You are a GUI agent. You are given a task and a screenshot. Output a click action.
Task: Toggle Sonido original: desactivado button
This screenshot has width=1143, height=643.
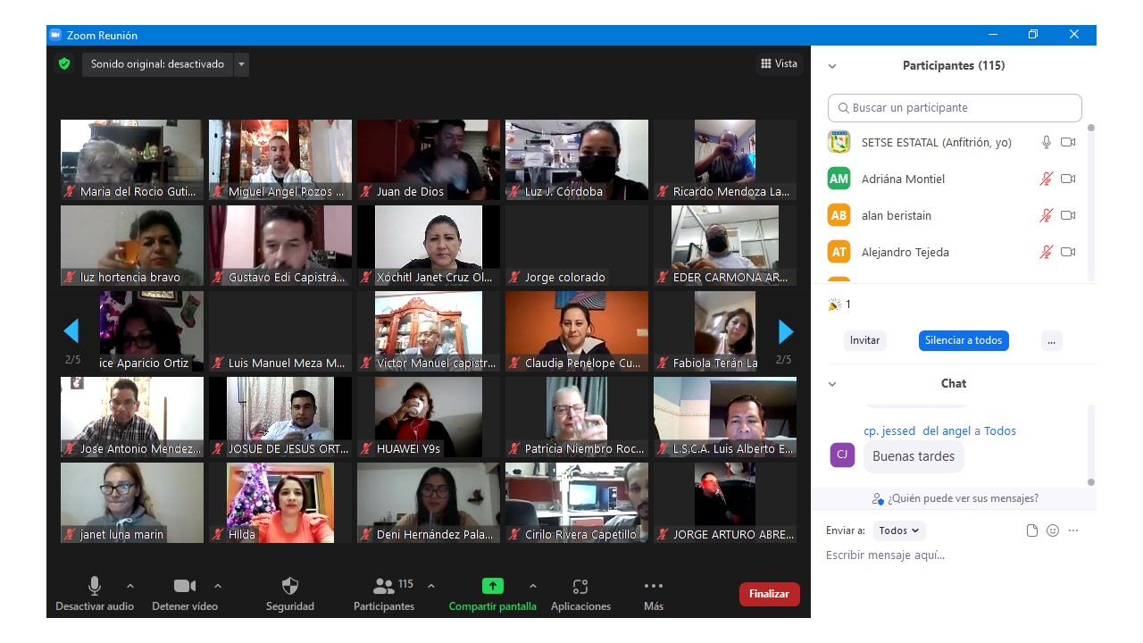[158, 64]
